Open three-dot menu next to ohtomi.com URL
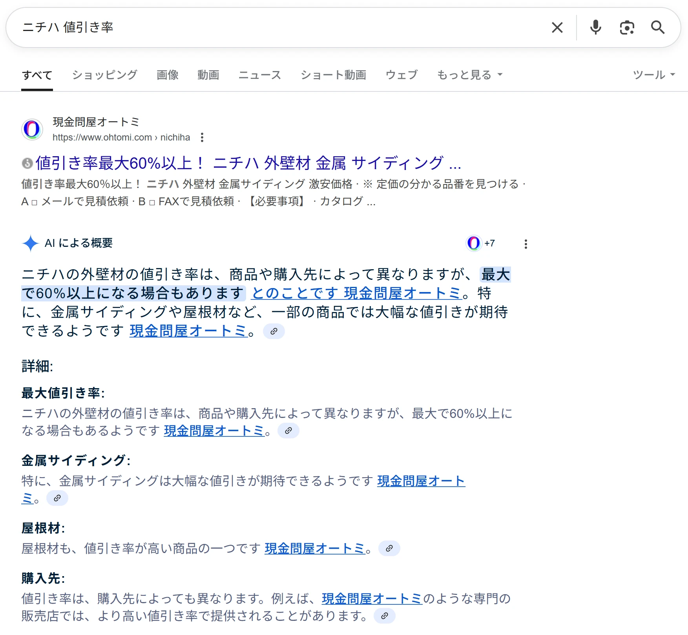 coord(202,137)
